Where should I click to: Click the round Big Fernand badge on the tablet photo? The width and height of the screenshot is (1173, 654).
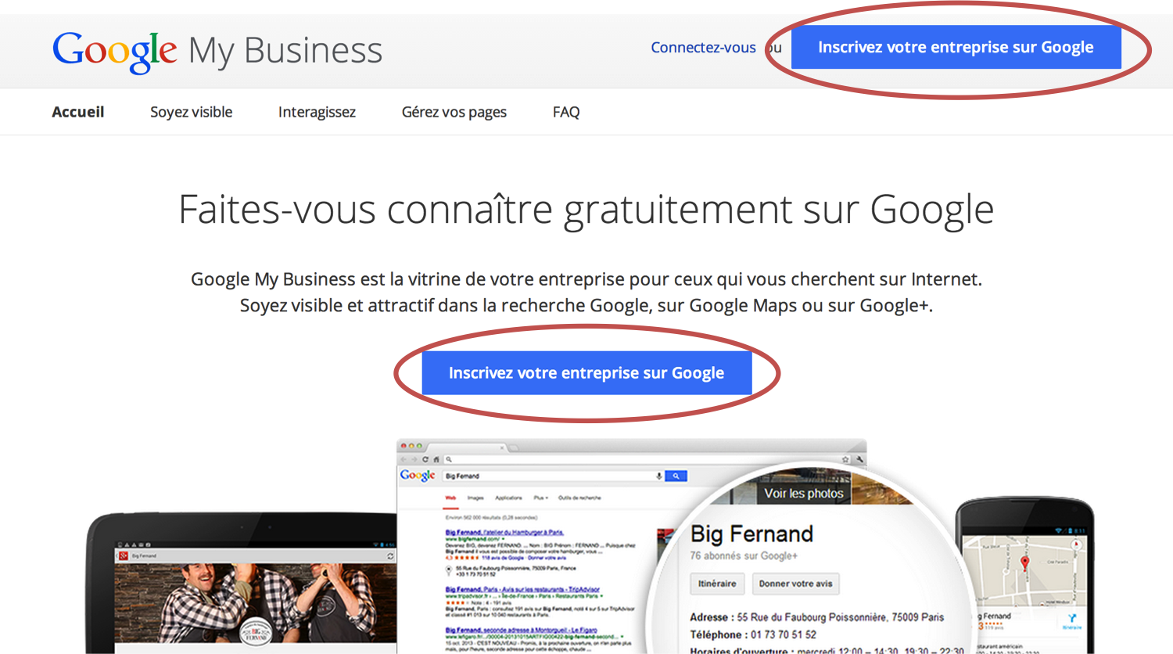(x=256, y=631)
